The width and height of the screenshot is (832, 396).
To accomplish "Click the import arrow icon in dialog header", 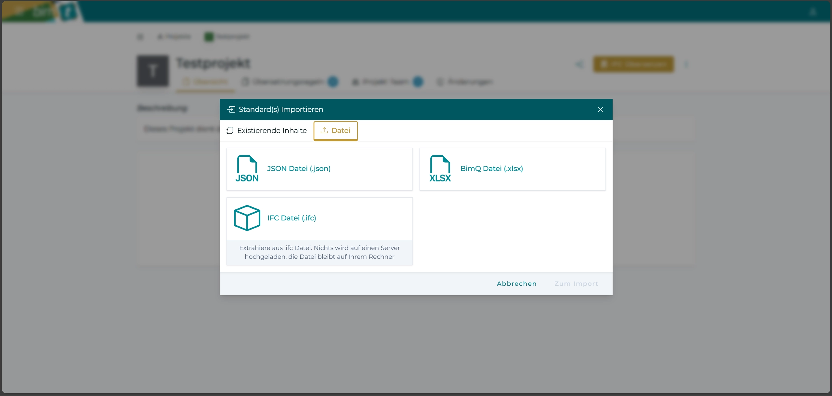I will [231, 110].
